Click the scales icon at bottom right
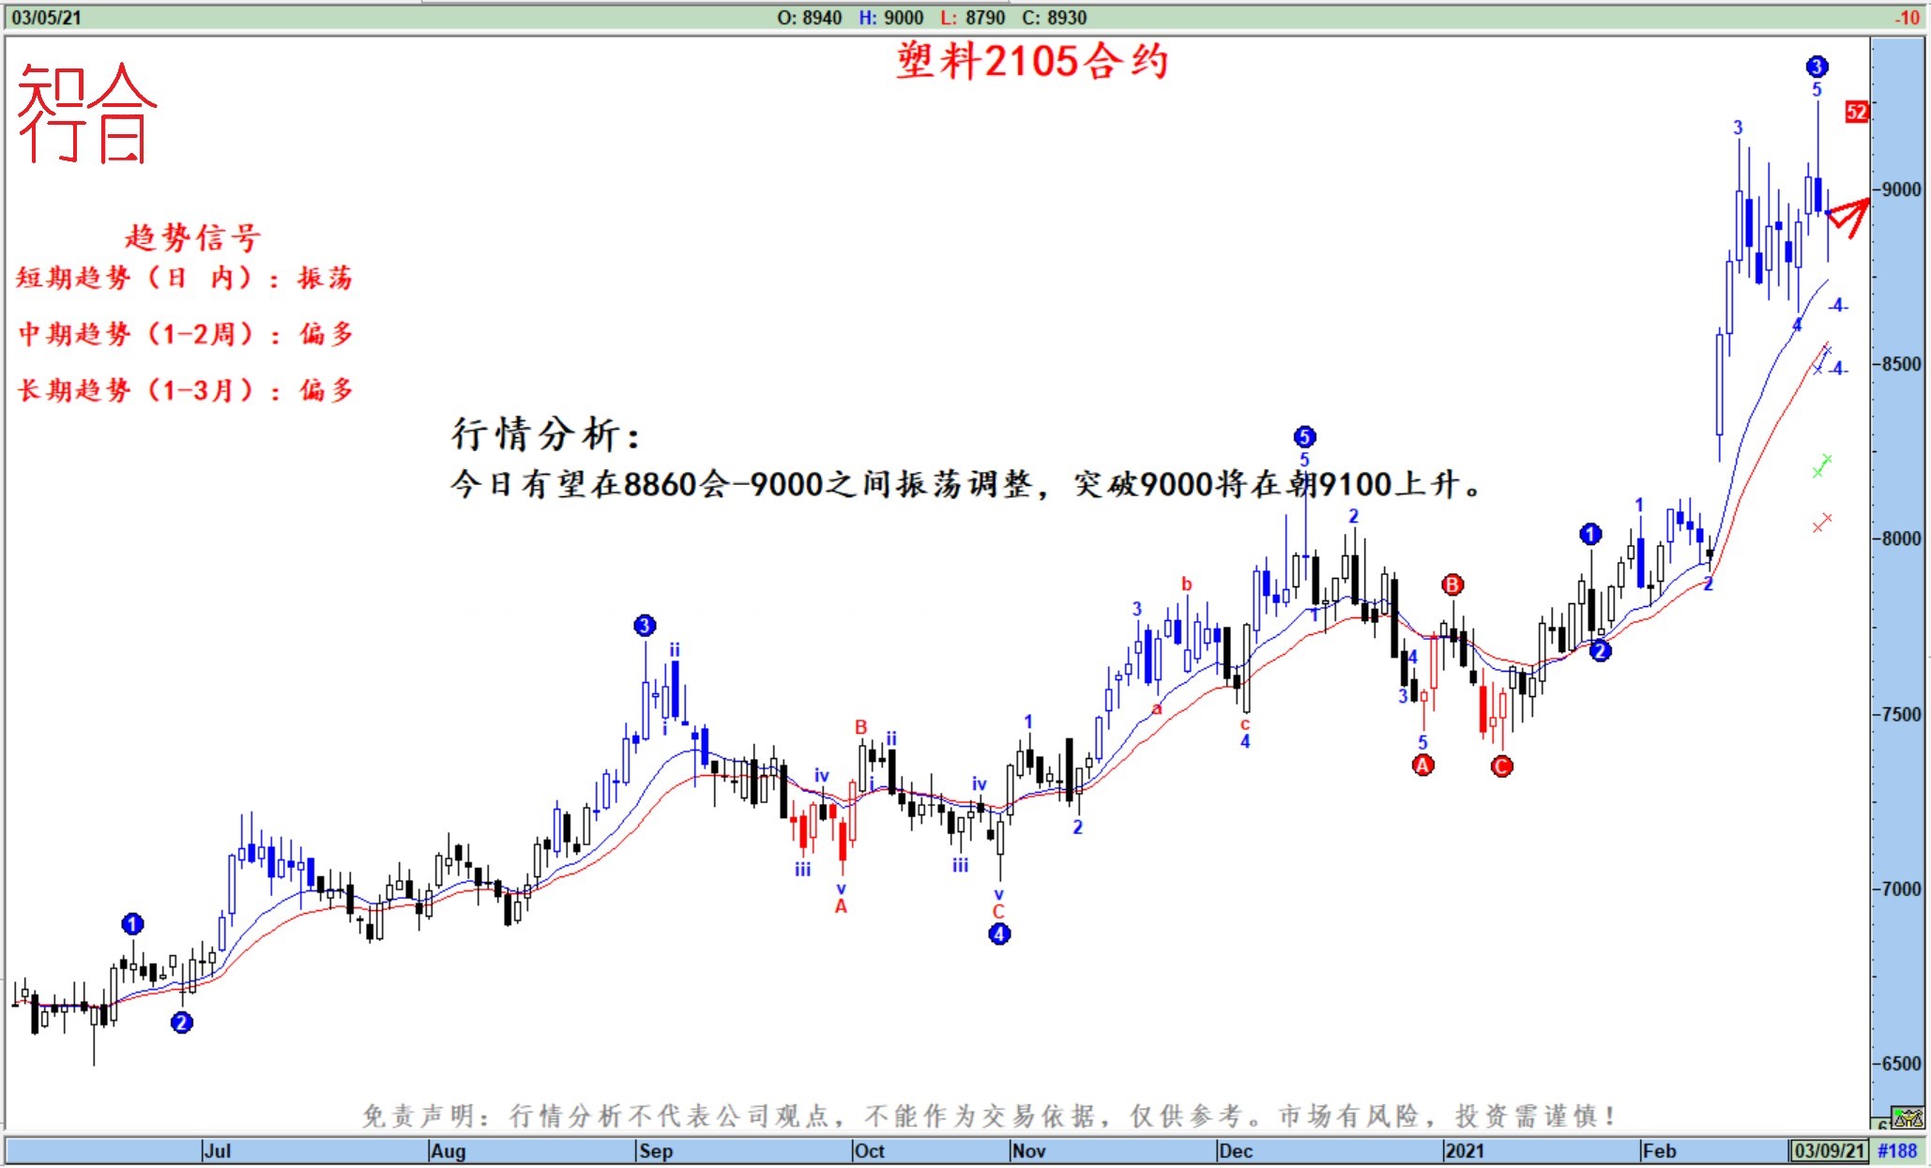 [x=1908, y=1117]
